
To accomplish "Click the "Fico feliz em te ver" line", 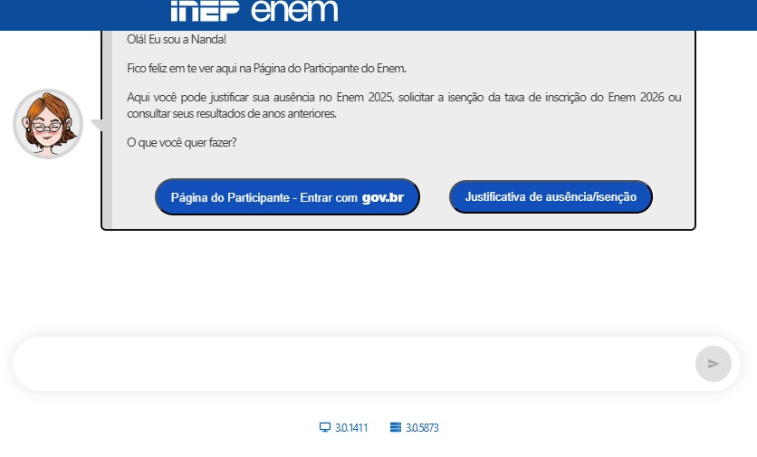I will click(x=267, y=68).
